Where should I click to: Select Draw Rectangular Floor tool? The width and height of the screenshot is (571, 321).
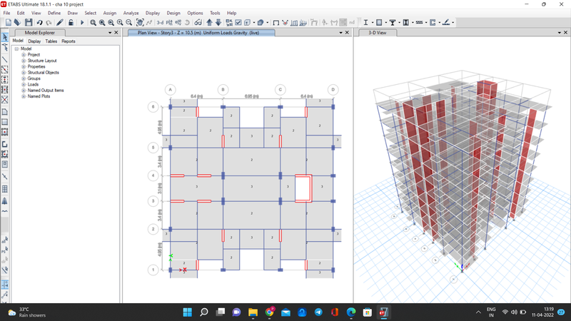click(5, 122)
